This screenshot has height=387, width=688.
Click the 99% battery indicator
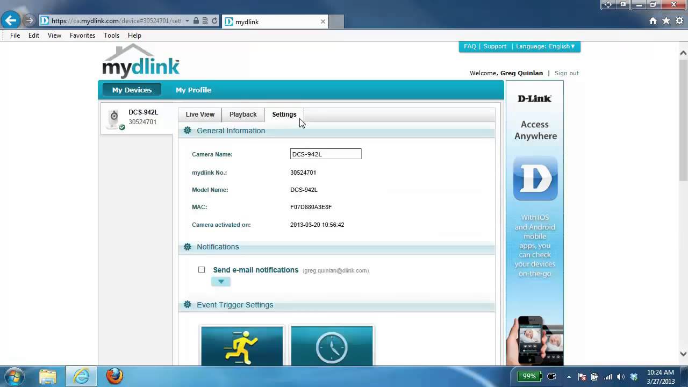tap(529, 376)
